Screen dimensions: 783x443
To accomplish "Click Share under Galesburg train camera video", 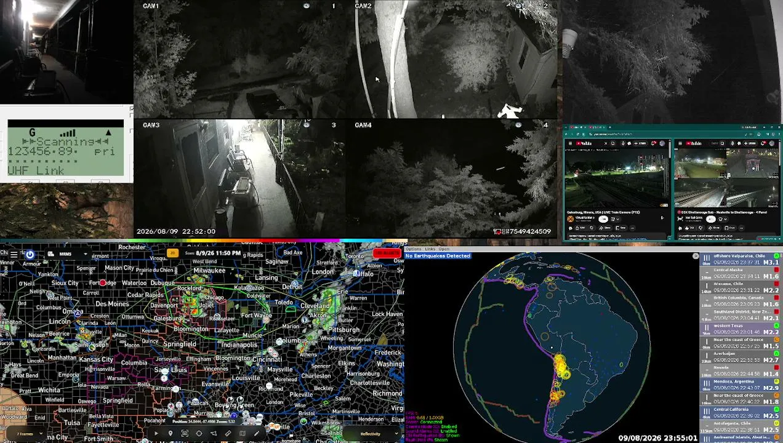I will [605, 228].
